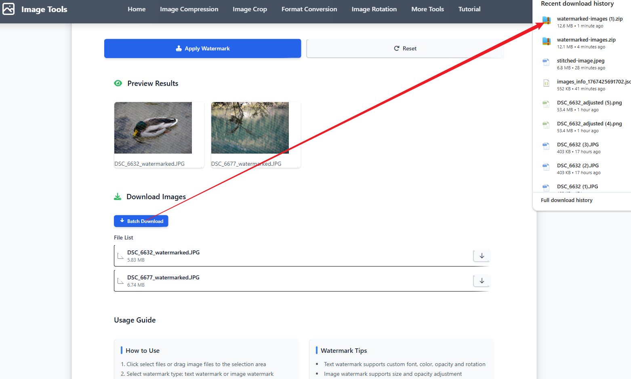Click the DSC_6632 (3).JPG file icon

pos(546,146)
